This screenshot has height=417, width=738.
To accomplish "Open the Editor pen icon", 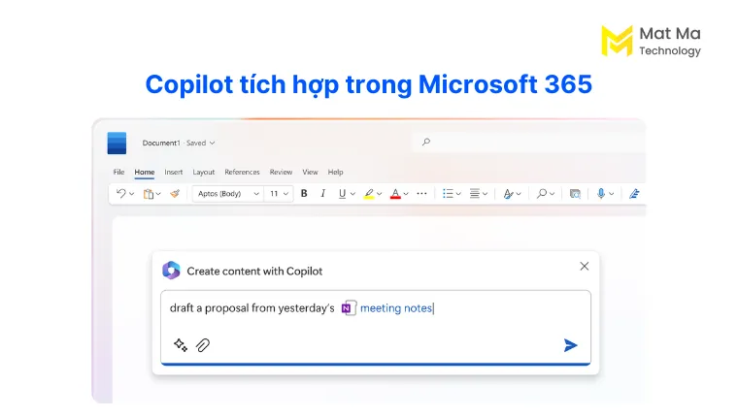I will 634,194.
